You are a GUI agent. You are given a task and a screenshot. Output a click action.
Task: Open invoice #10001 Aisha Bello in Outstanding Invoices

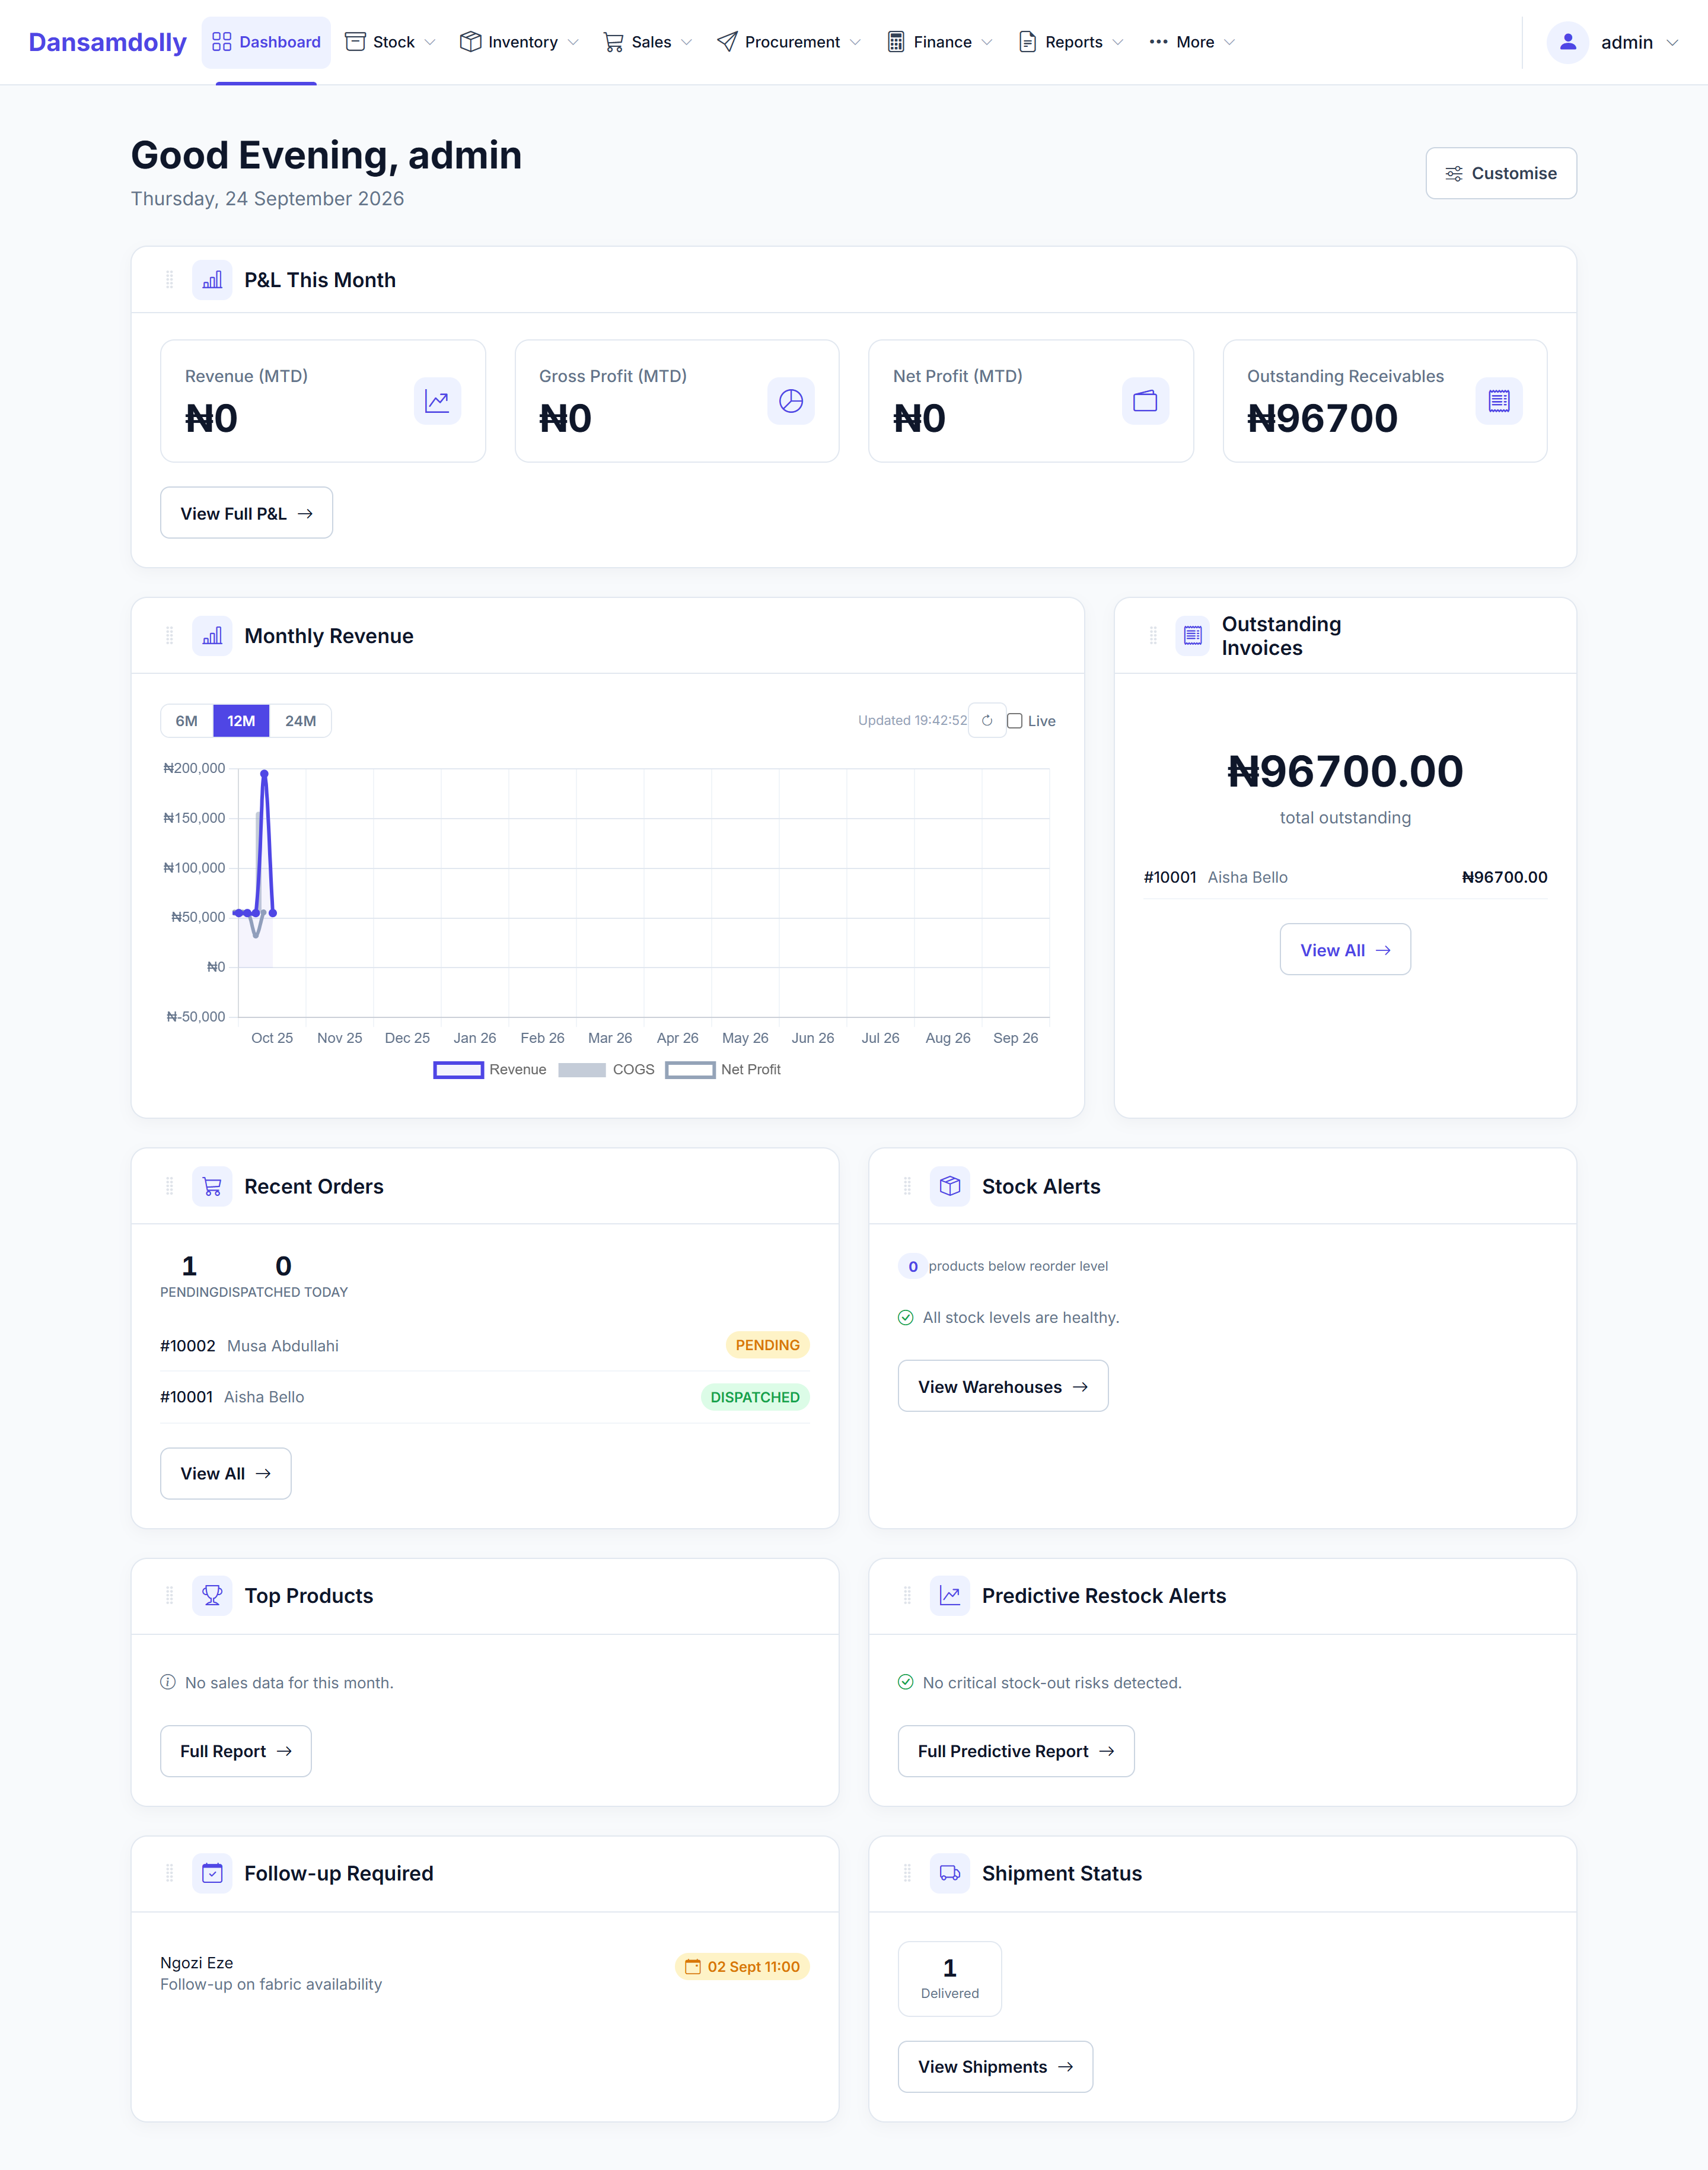point(1345,877)
